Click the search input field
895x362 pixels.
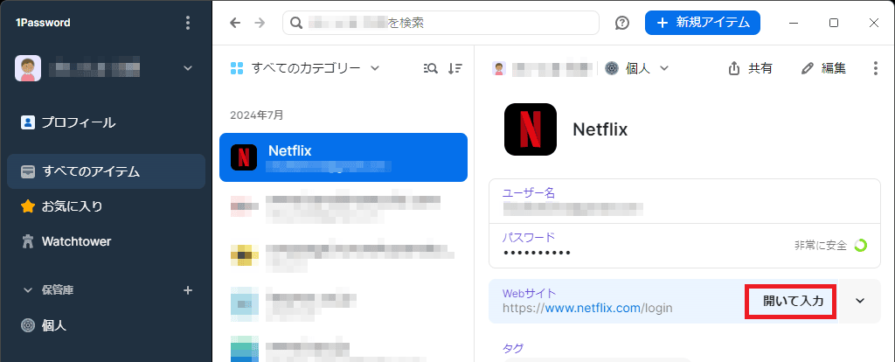click(x=441, y=23)
